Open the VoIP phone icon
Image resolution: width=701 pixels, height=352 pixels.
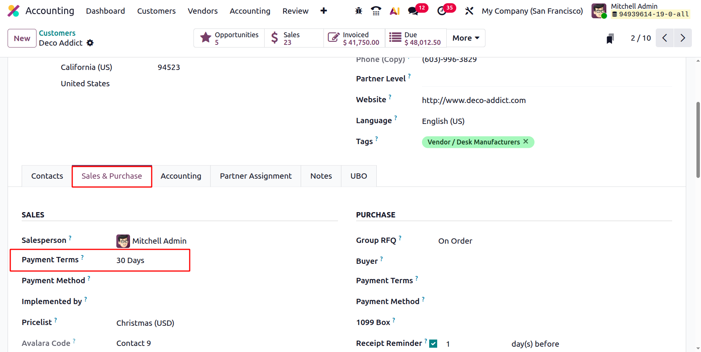point(376,11)
